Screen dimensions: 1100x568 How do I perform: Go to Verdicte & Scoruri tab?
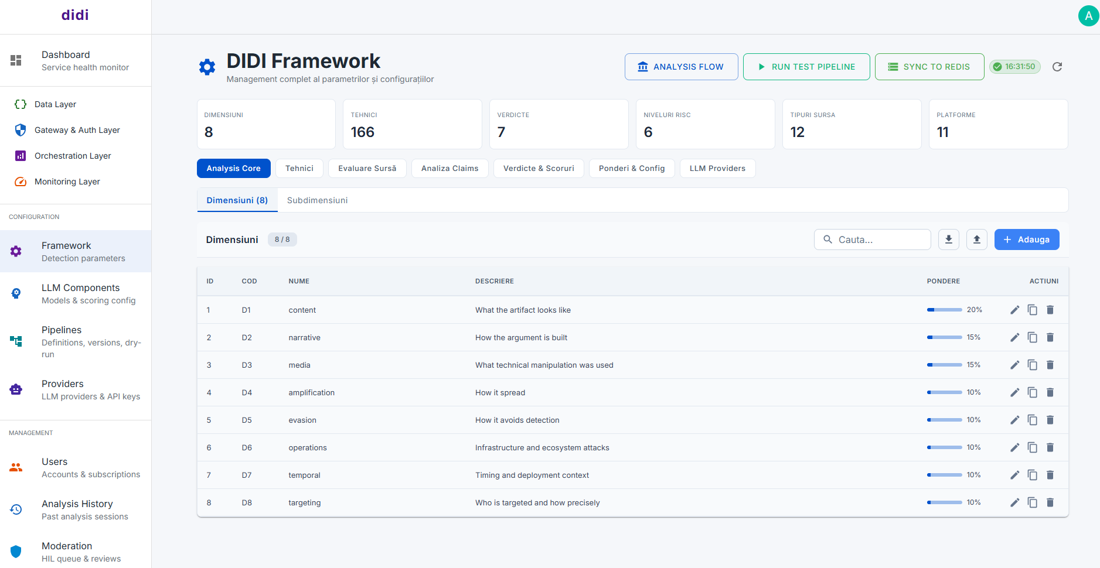coord(539,168)
